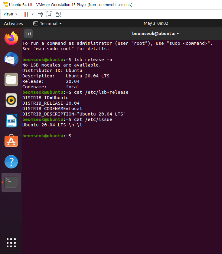Click the 'lsb_release -a' command text
Image resolution: width=222 pixels, height=254 pixels.
(x=93, y=60)
